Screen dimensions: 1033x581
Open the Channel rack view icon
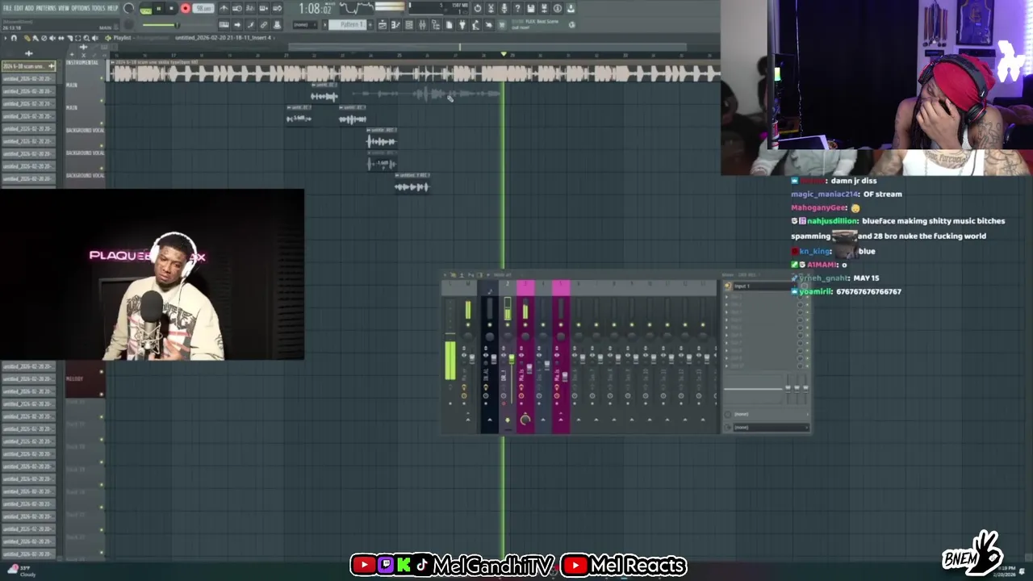coord(408,25)
